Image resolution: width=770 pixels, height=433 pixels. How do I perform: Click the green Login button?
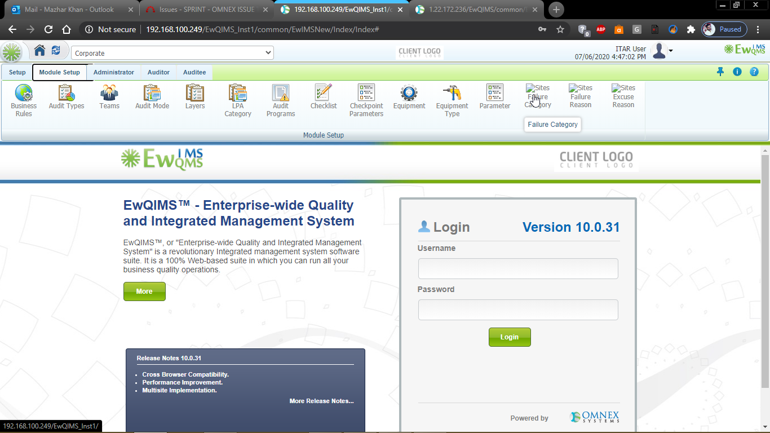[510, 337]
